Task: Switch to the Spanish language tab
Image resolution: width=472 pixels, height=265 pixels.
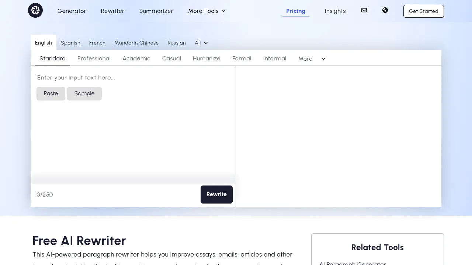Action: [x=70, y=43]
